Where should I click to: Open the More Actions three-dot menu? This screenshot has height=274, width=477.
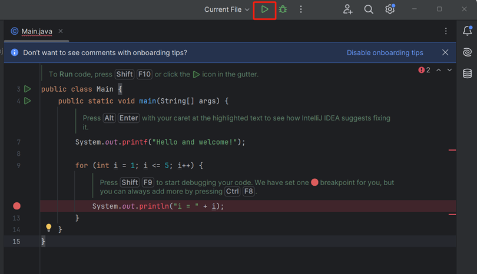301,9
